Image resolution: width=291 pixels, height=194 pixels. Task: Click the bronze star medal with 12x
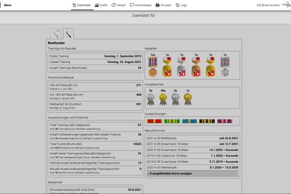[153, 67]
